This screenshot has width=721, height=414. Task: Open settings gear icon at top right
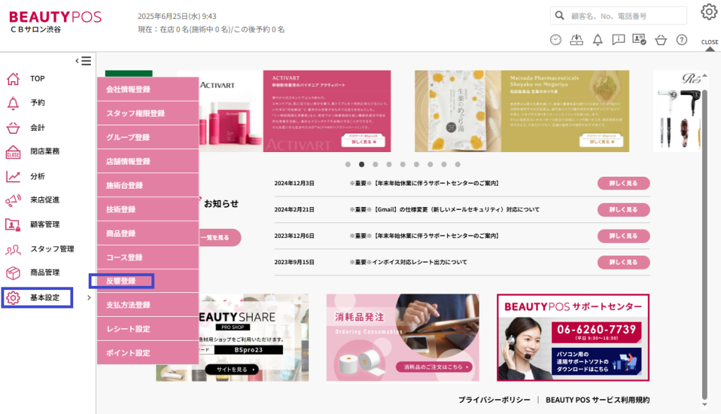(708, 12)
